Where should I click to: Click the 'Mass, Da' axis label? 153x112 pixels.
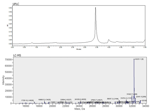80,109
